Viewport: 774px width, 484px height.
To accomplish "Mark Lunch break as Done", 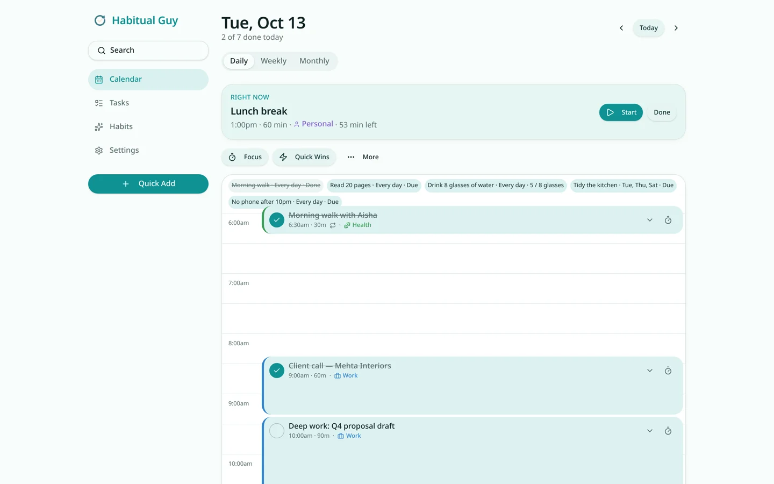I will tap(662, 112).
